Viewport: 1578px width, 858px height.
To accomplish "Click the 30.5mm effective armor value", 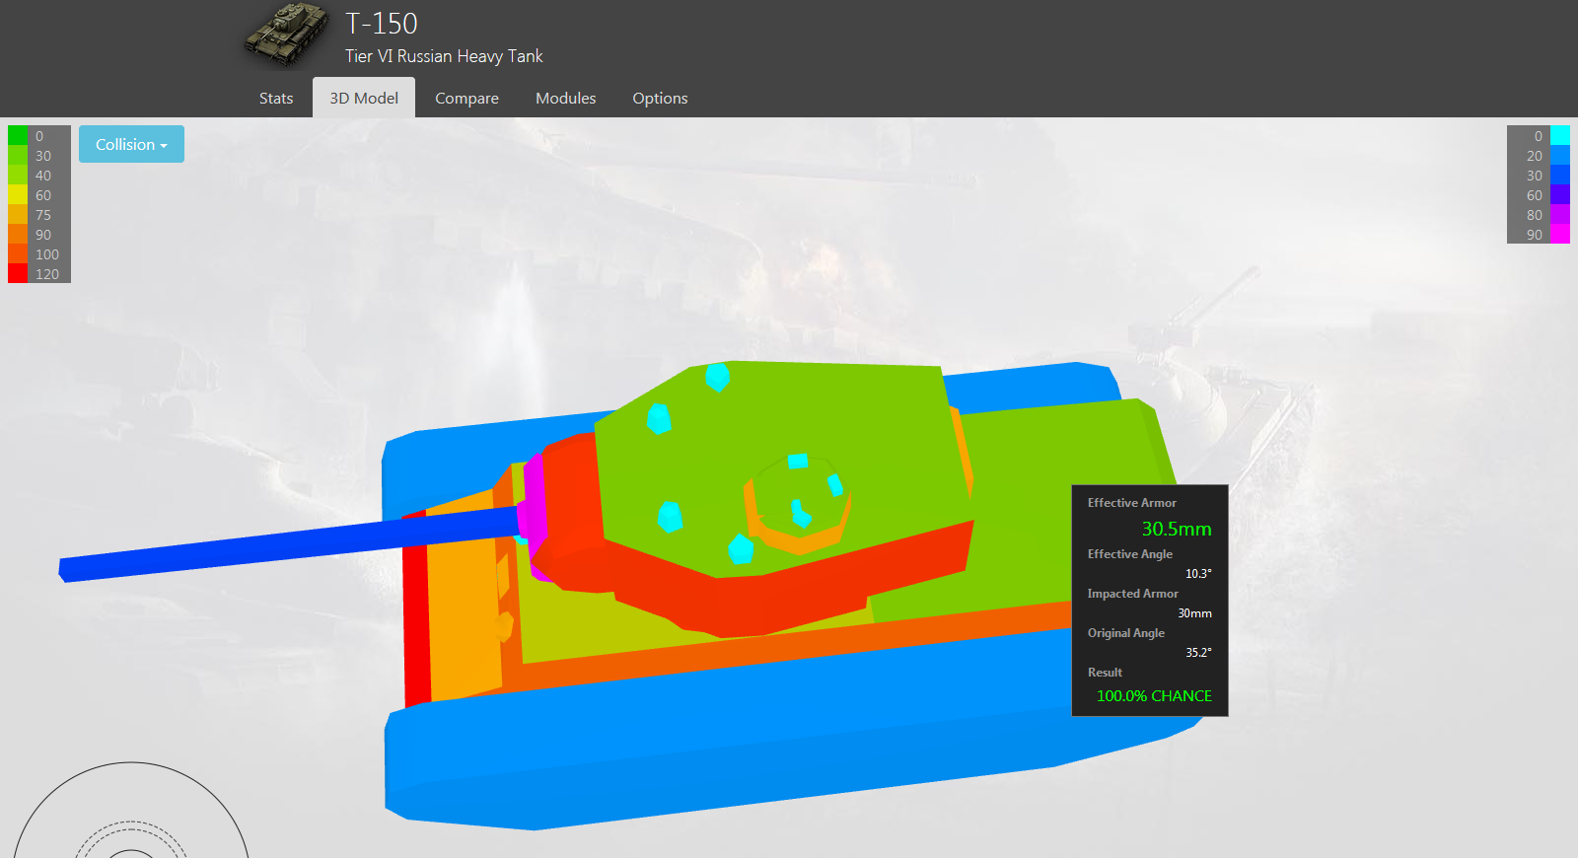I will click(1177, 529).
